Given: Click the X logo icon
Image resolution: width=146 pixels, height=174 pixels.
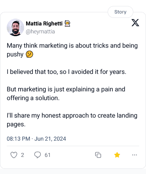Looking at the screenshot, I should pyautogui.click(x=135, y=23).
